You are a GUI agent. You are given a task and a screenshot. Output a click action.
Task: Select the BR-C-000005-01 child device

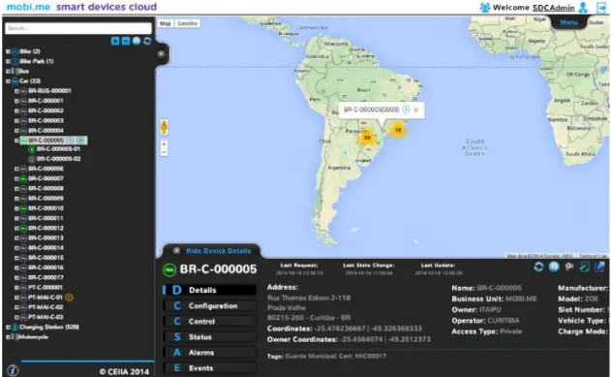pyautogui.click(x=58, y=149)
